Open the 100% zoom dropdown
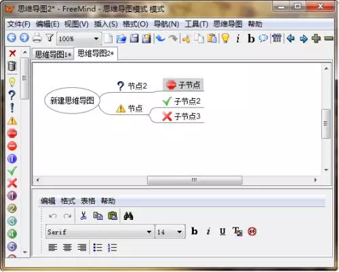Viewport: 339px width, 272px height. (x=79, y=39)
